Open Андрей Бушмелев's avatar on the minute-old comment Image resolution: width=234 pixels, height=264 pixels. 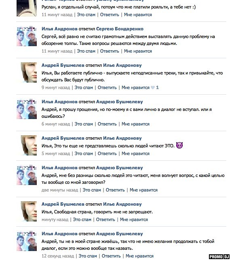(x=29, y=211)
